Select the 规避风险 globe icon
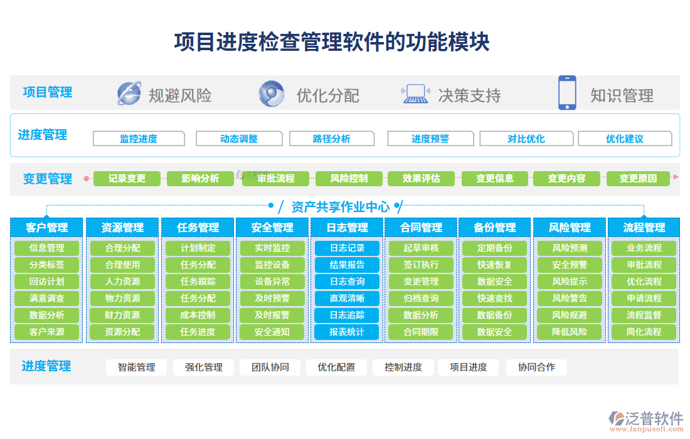This screenshot has width=690, height=439. [x=129, y=93]
